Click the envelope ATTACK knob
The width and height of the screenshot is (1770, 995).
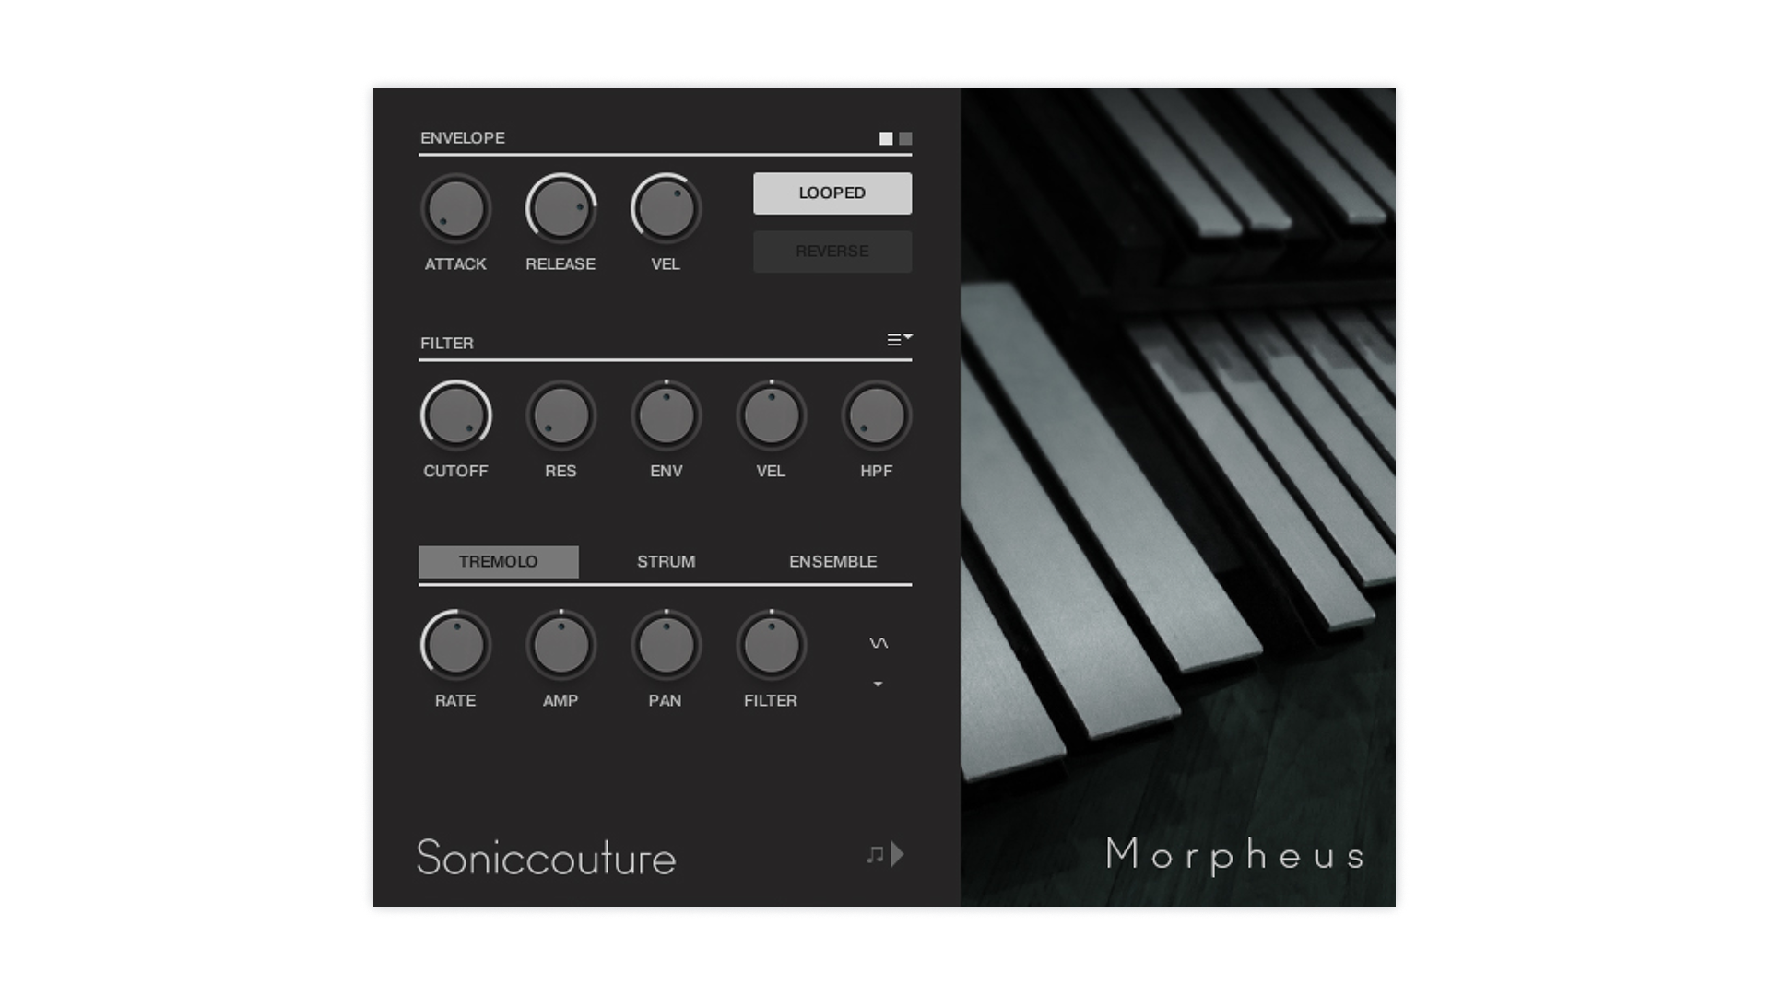[455, 209]
